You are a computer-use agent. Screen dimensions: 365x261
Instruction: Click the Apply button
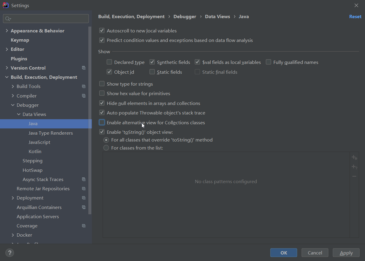coord(346,253)
